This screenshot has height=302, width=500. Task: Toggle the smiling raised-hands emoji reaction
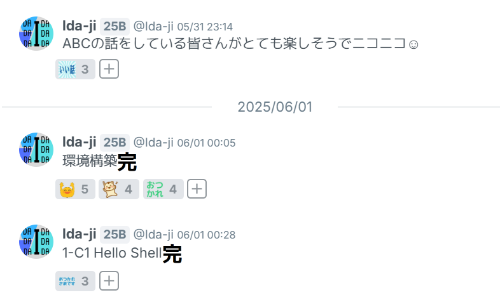click(x=75, y=189)
